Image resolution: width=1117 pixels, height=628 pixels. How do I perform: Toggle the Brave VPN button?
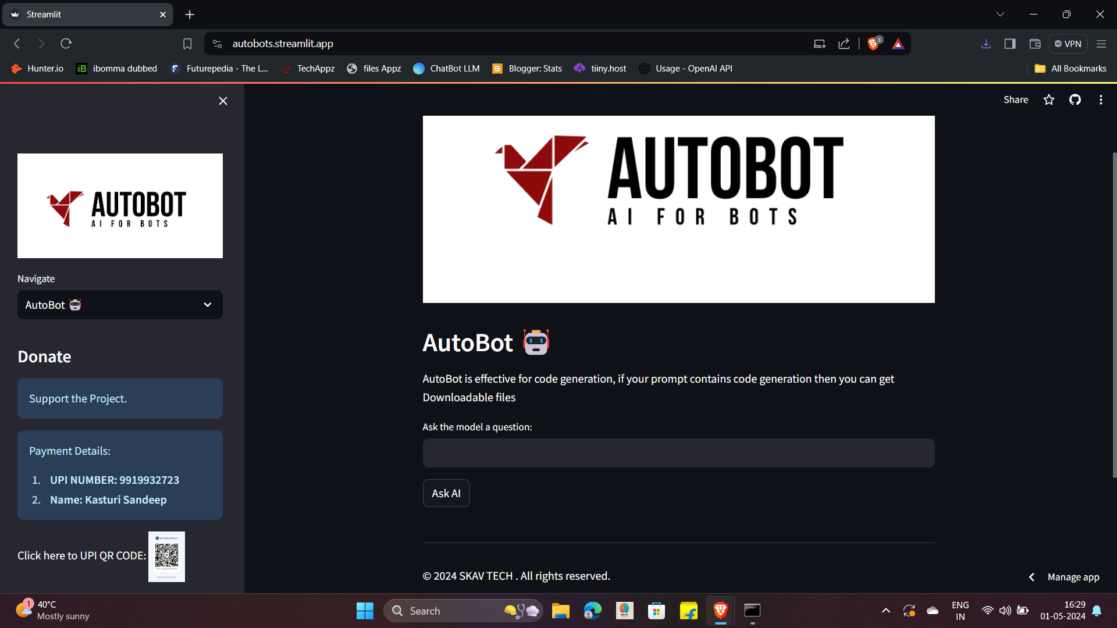[x=1068, y=44]
